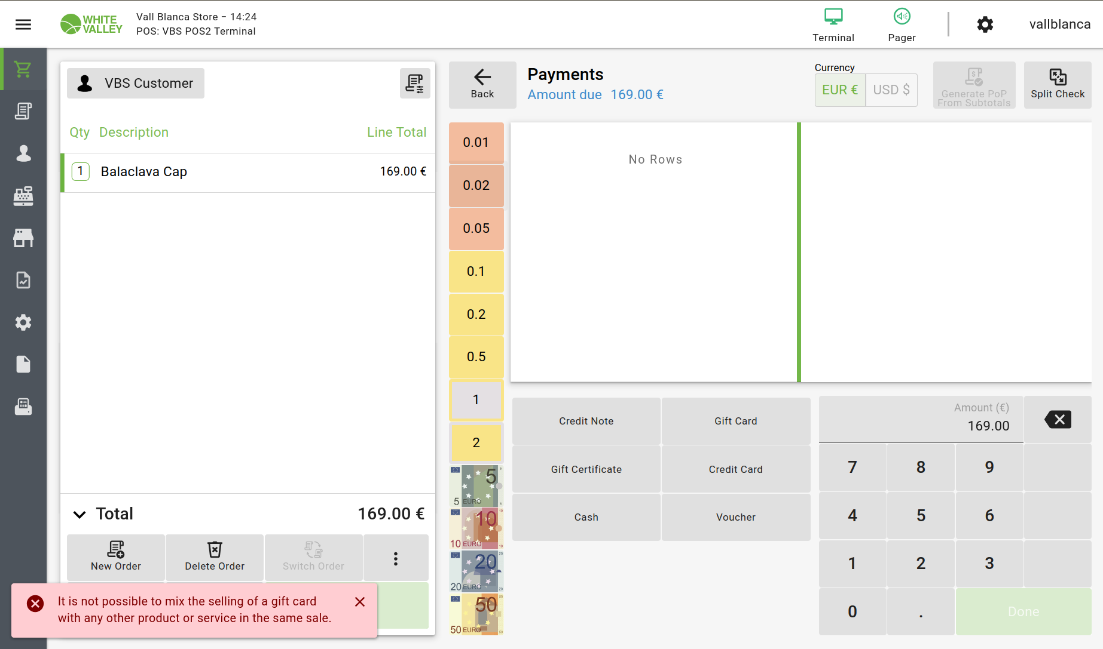Open the reports chart sidebar icon
Screen dimensions: 1103x649
pos(23,280)
